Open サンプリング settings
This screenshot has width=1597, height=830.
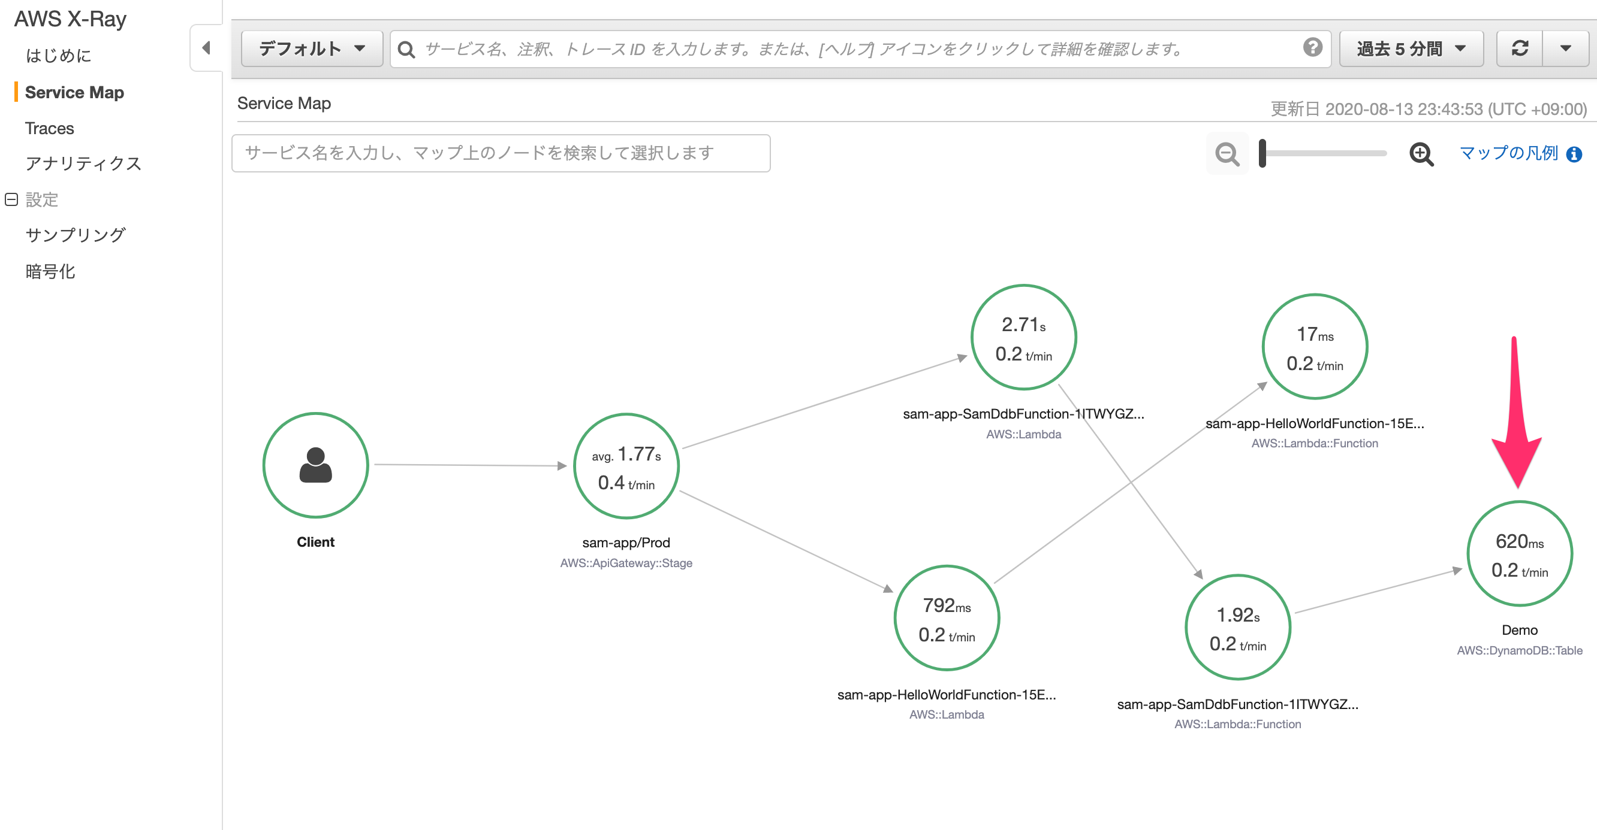[x=76, y=235]
